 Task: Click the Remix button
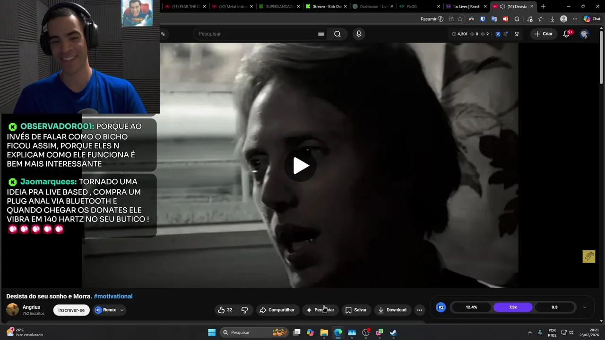click(x=105, y=310)
